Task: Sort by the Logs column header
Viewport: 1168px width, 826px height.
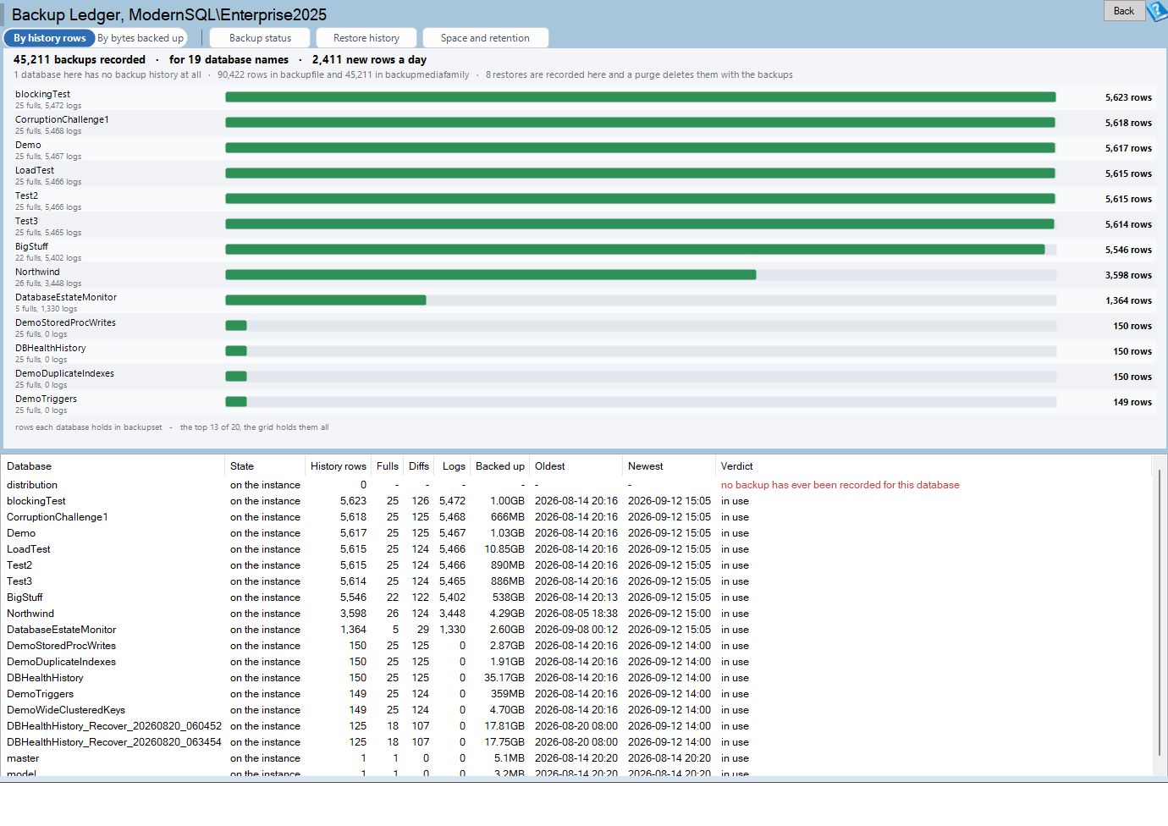Action: (454, 466)
